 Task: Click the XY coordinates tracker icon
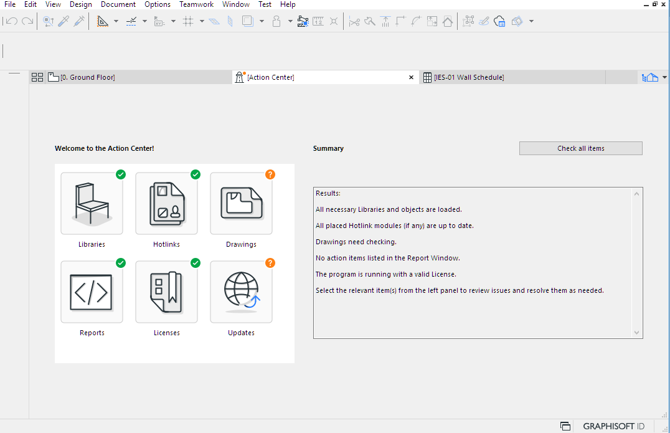tap(159, 21)
